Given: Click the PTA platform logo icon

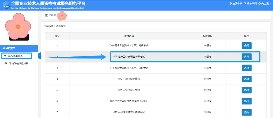Looking at the screenshot, I should 6,5.
